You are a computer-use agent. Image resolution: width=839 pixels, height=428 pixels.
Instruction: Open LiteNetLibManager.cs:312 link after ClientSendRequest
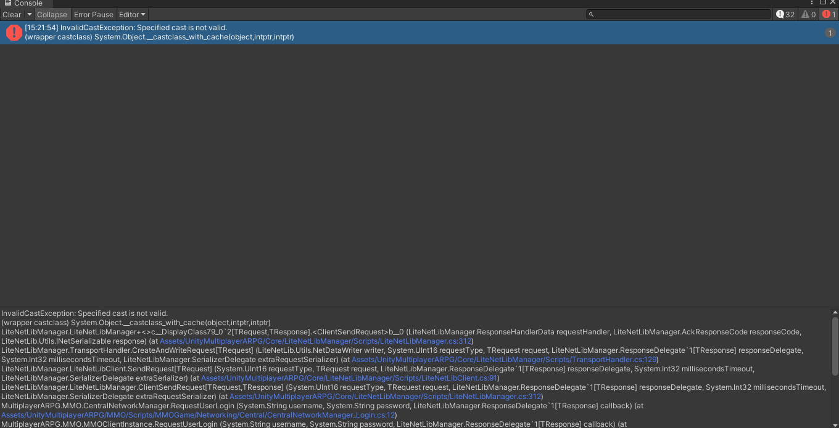click(385, 397)
